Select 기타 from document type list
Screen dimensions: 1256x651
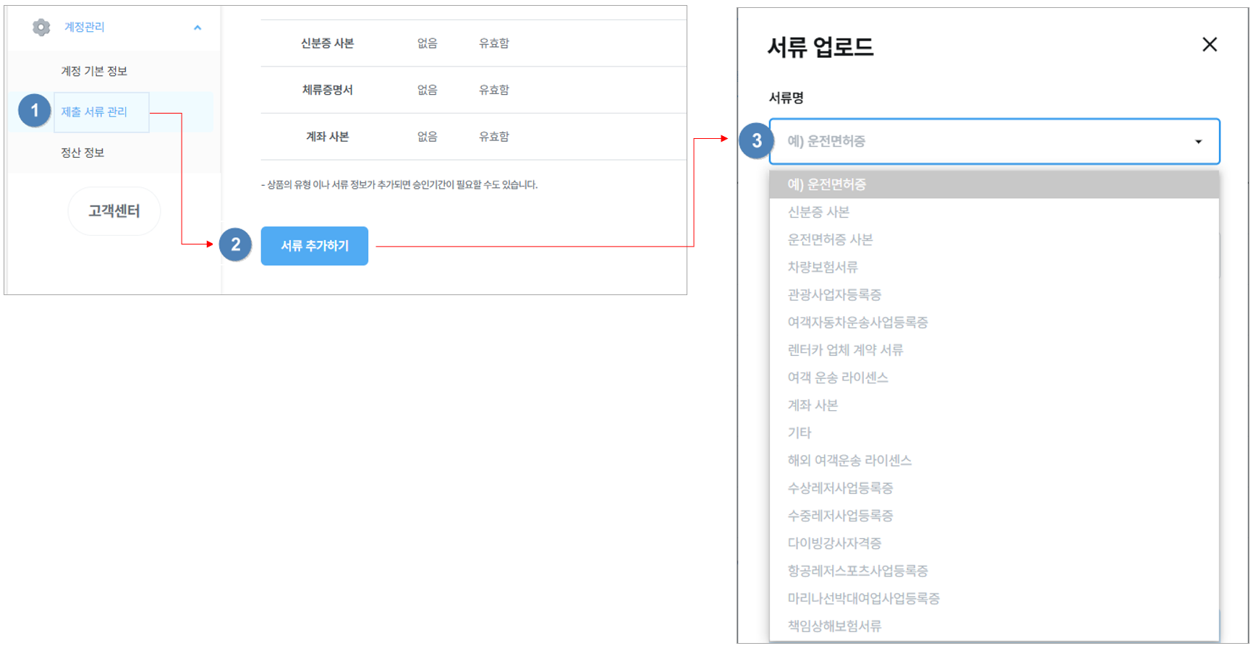tap(799, 433)
